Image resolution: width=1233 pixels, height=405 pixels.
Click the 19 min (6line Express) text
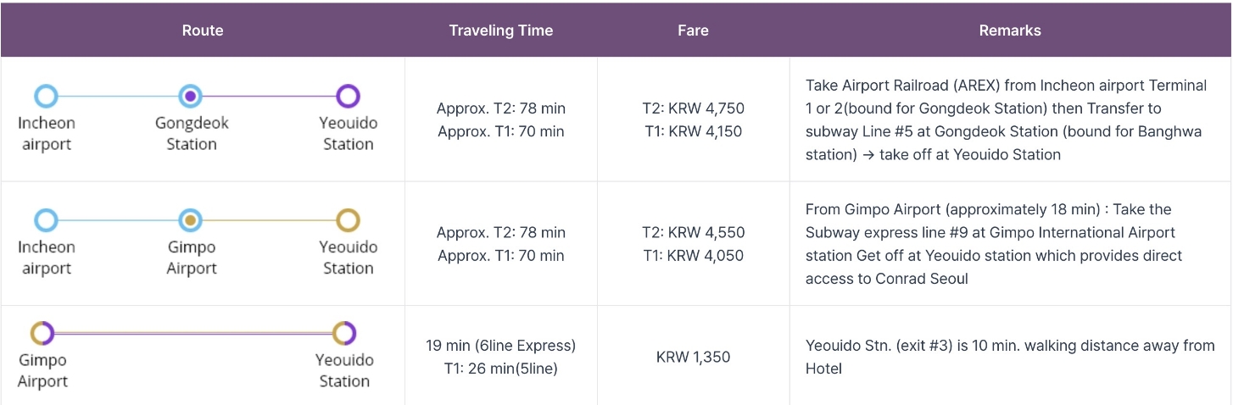500,346
